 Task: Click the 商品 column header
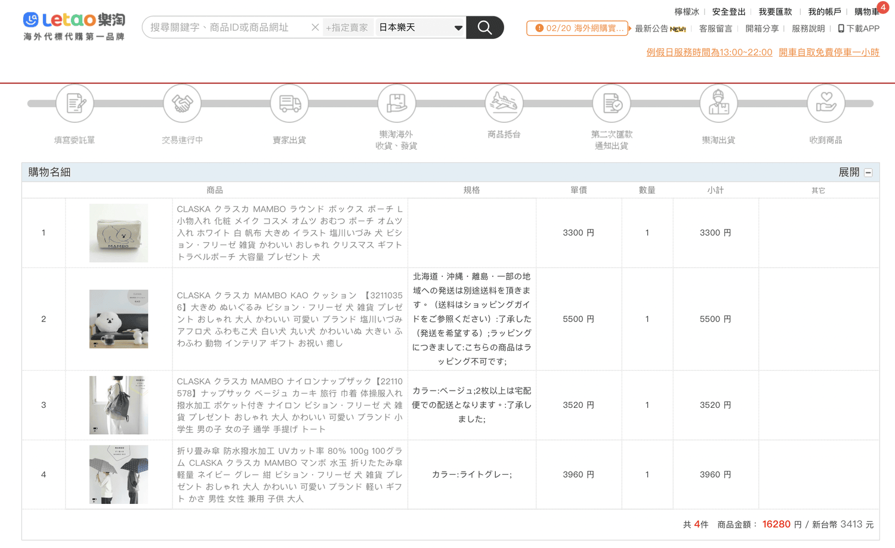215,190
